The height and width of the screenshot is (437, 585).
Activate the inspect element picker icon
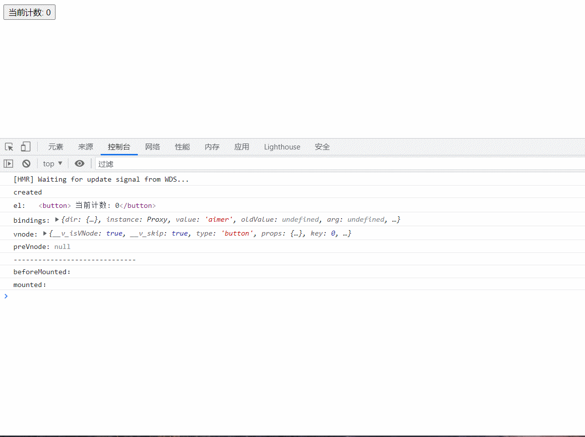click(x=9, y=147)
